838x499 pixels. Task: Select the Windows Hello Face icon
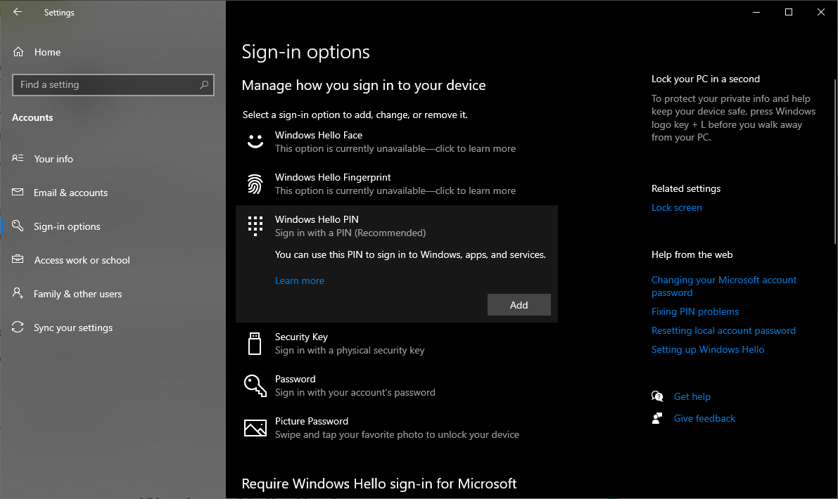[x=255, y=141]
